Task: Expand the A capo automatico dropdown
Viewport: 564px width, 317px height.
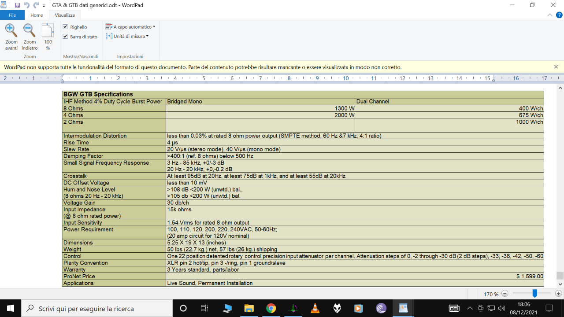Action: (130, 27)
